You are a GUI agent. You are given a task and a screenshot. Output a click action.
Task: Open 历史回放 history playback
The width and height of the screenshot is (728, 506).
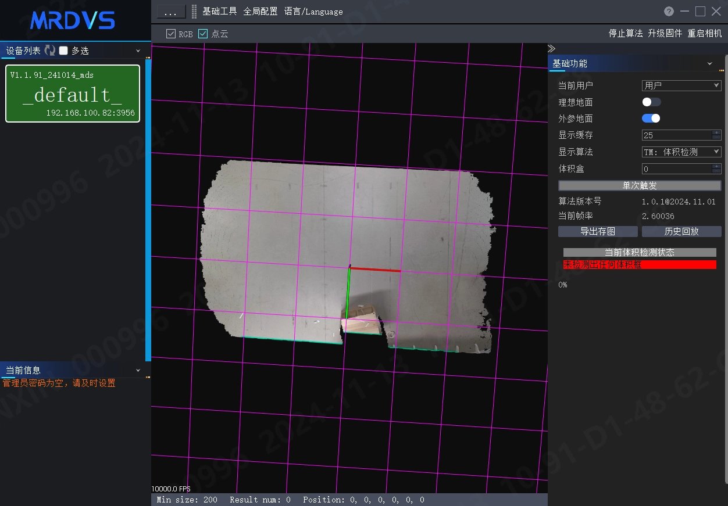point(681,231)
